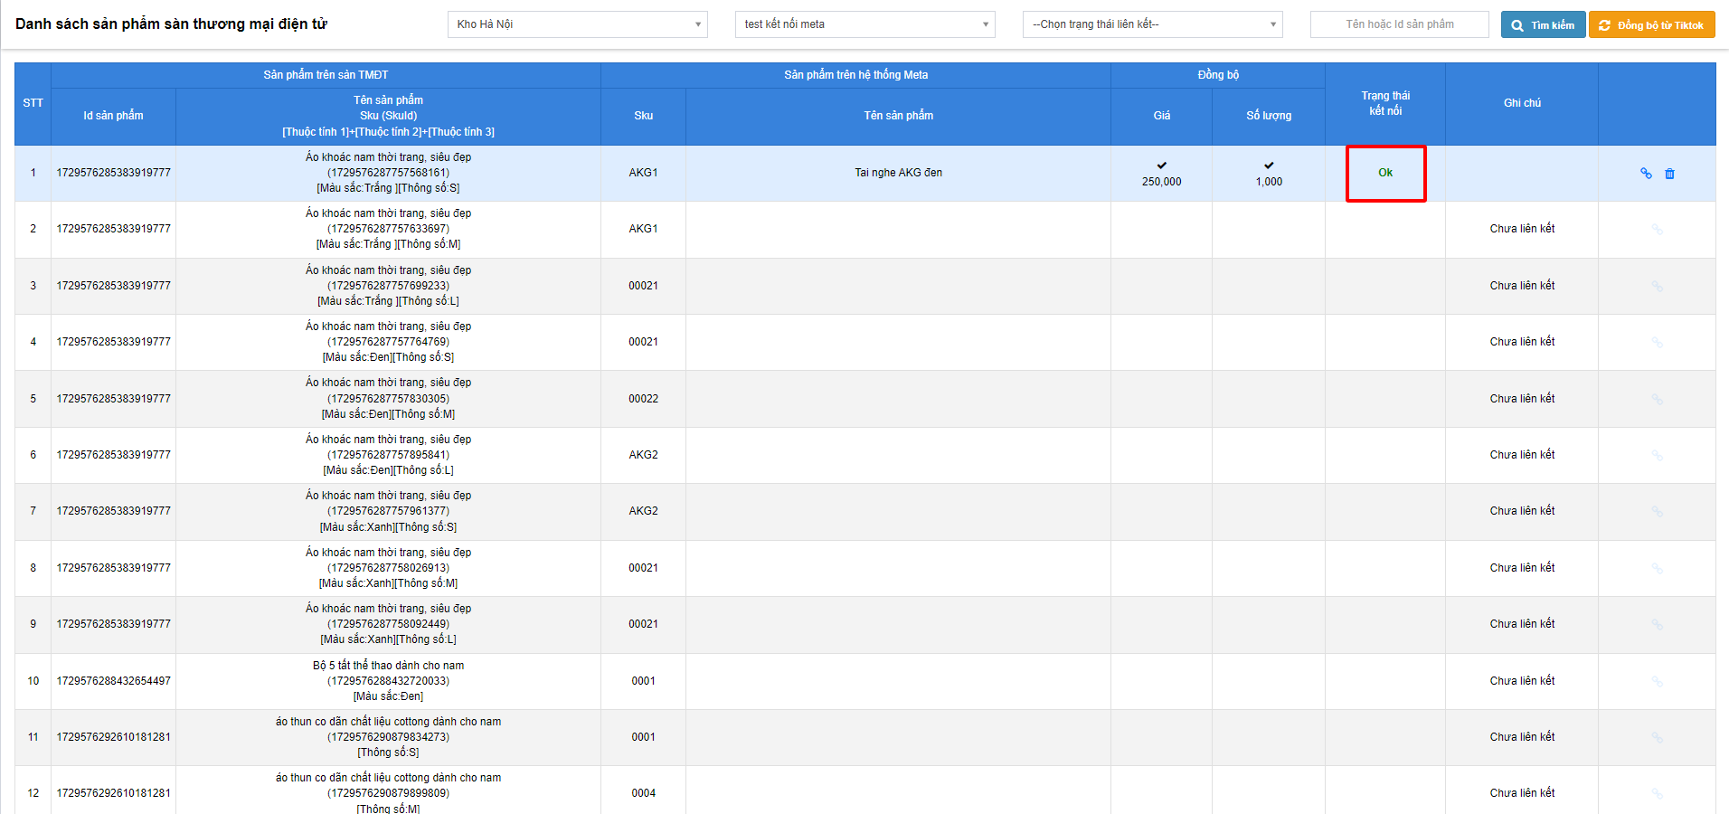Click the 'Trạng thái kết nối' column header
1729x814 pixels.
(x=1384, y=103)
